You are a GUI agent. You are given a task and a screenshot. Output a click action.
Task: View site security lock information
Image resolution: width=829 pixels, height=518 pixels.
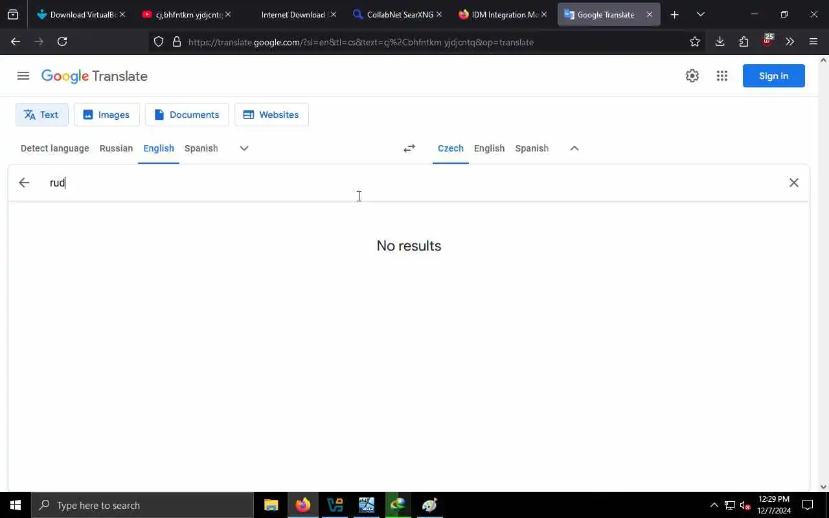point(177,41)
